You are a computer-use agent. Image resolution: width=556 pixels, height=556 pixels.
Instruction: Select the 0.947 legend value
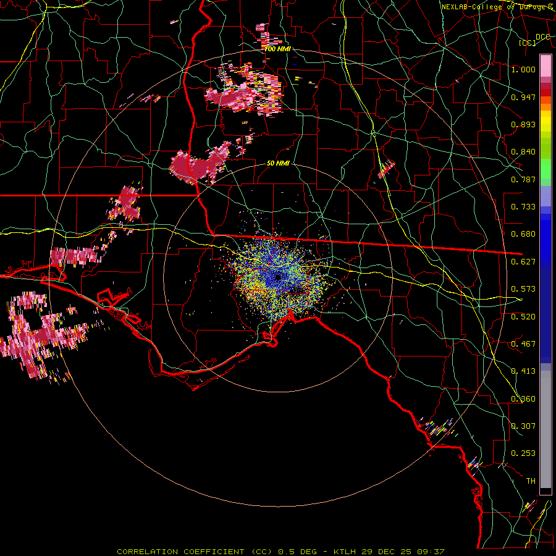point(523,97)
